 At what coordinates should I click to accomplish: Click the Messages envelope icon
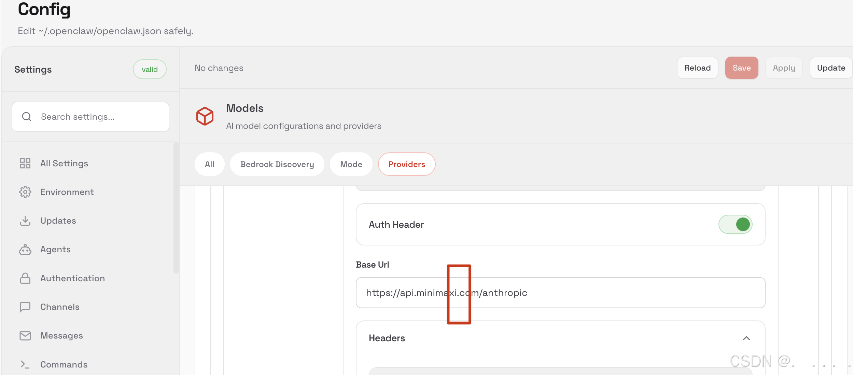click(x=25, y=336)
